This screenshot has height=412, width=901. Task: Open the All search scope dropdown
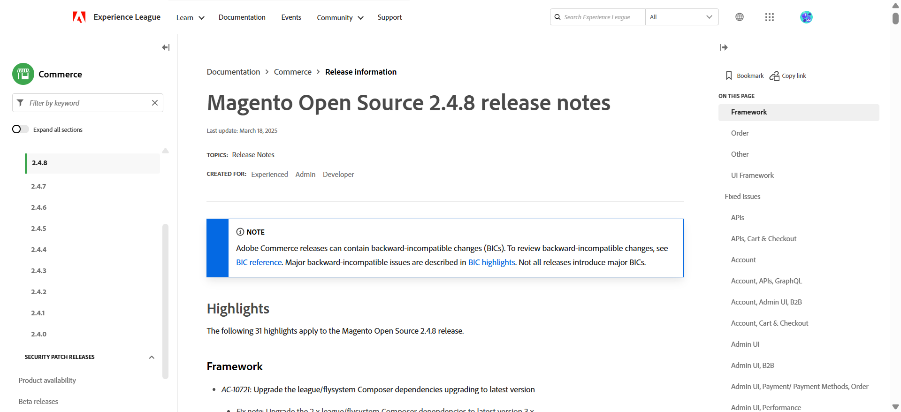[682, 17]
